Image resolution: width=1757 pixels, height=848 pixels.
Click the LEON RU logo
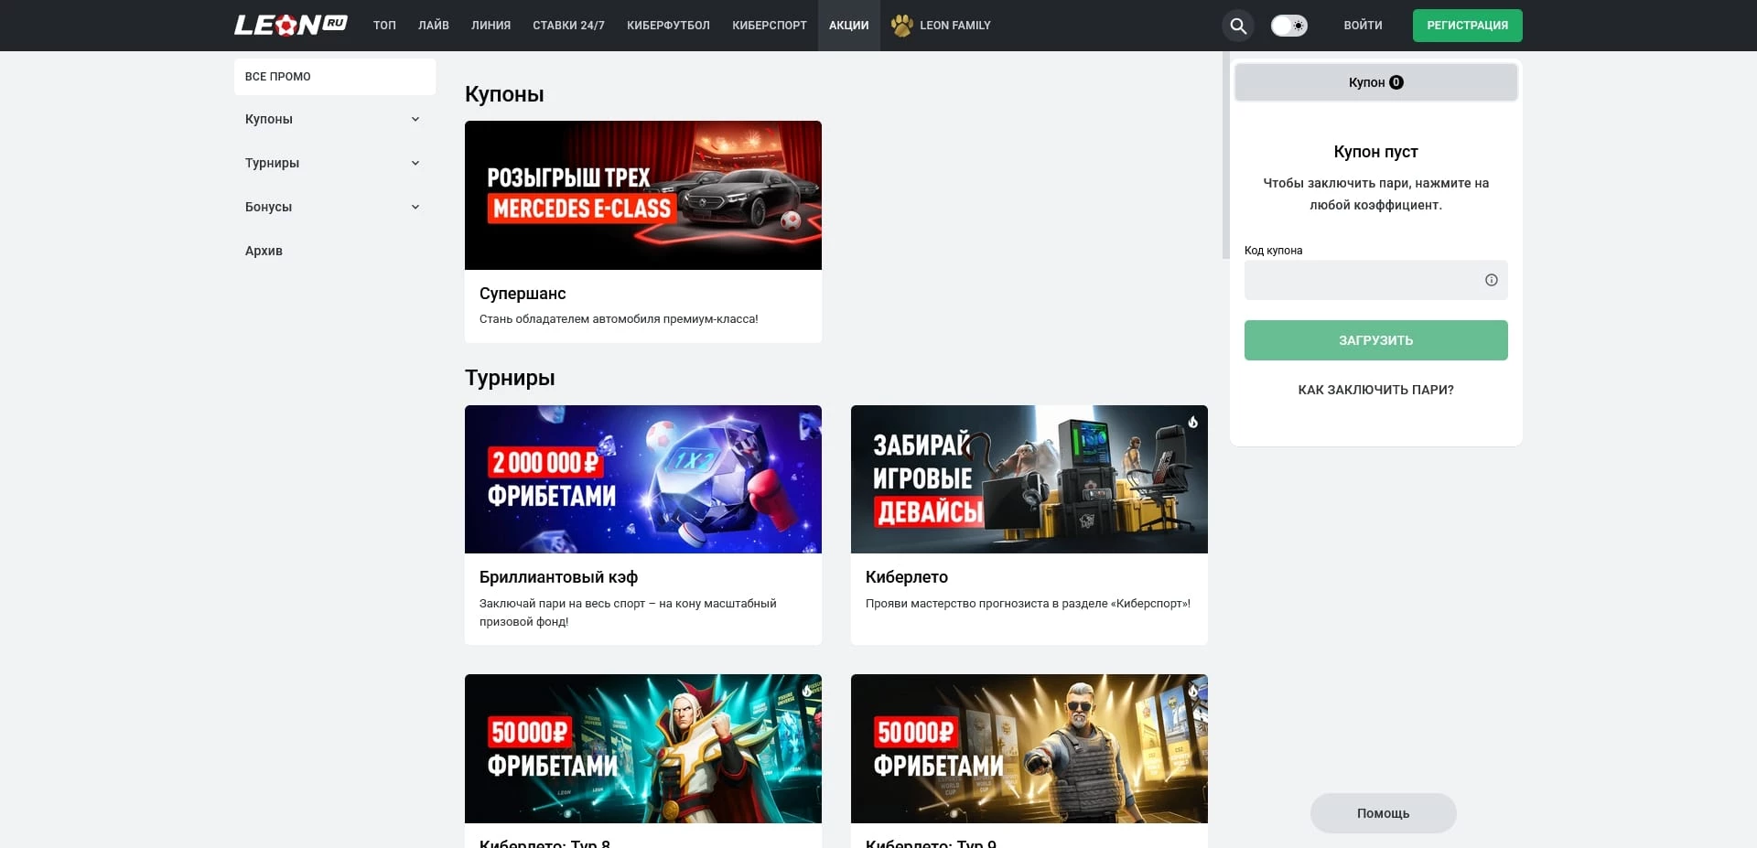point(289,25)
